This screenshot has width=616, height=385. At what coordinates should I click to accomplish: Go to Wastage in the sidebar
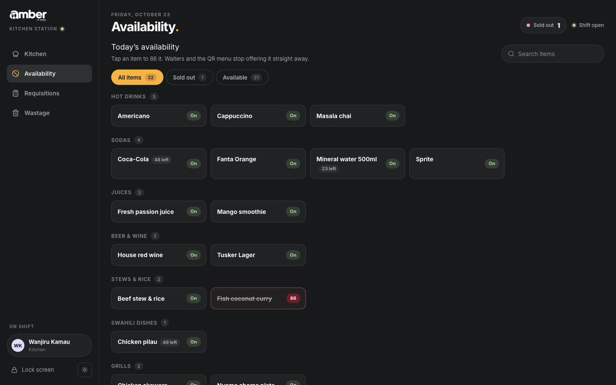[x=49, y=113]
